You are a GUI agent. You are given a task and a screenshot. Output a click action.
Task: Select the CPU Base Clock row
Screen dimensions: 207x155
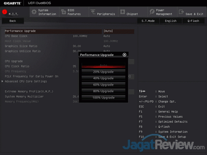tap(16, 36)
